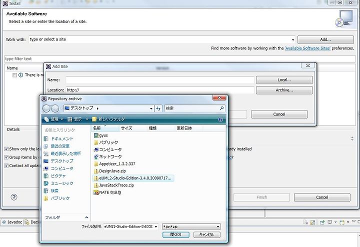Open コンピュータ in favorite links sidebar
The height and width of the screenshot is (247, 360).
[58, 168]
